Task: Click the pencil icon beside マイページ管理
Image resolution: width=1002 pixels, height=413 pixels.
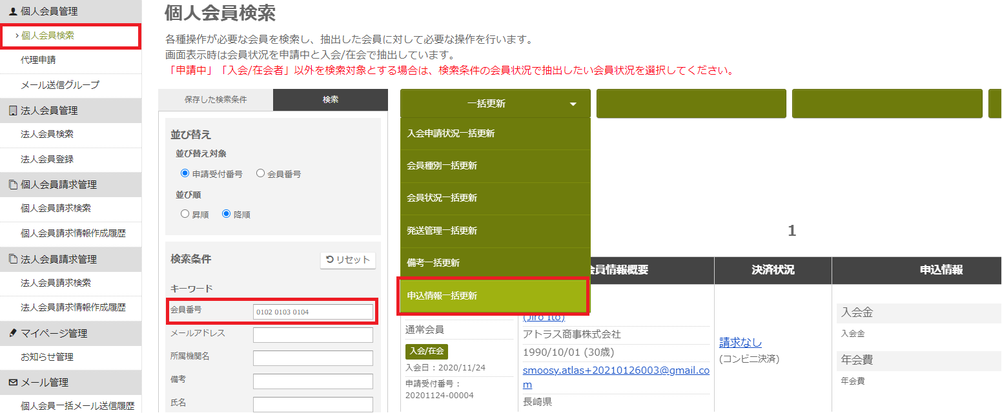Action: 13,333
